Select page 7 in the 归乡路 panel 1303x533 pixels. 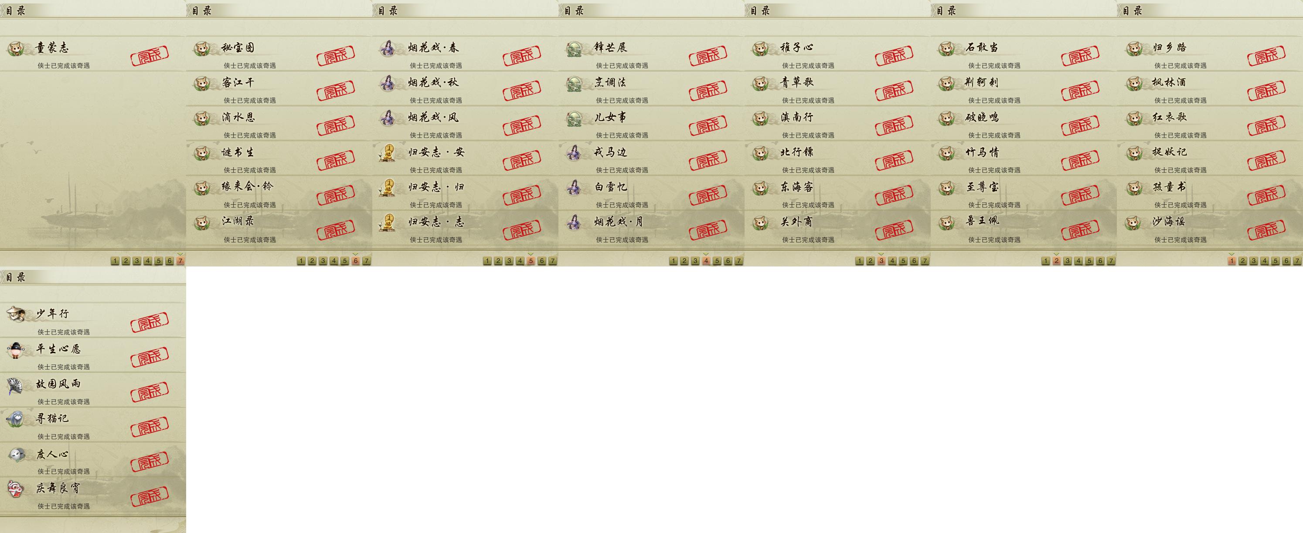pos(1297,261)
